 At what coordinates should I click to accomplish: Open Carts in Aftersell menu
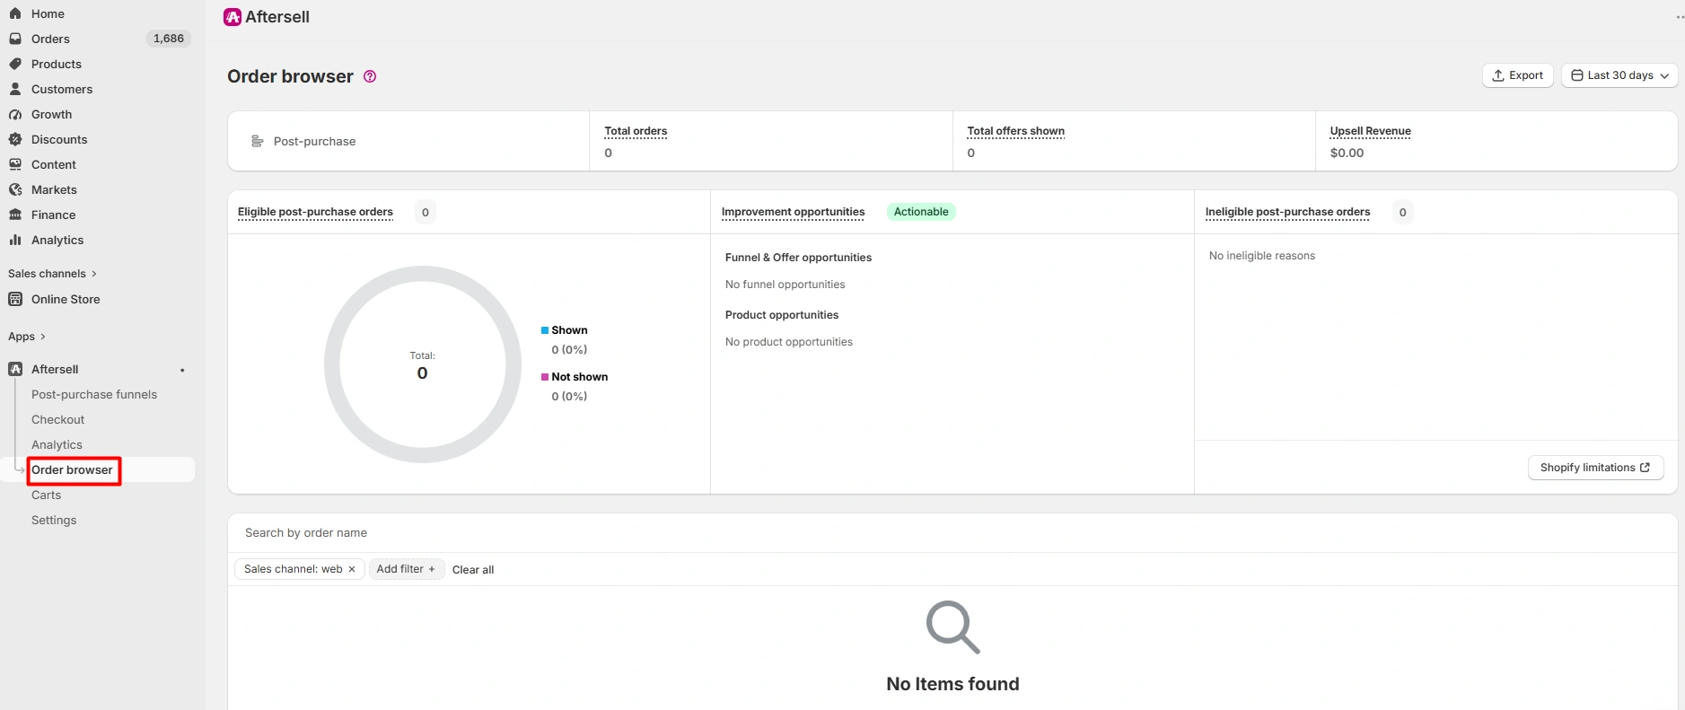click(47, 495)
